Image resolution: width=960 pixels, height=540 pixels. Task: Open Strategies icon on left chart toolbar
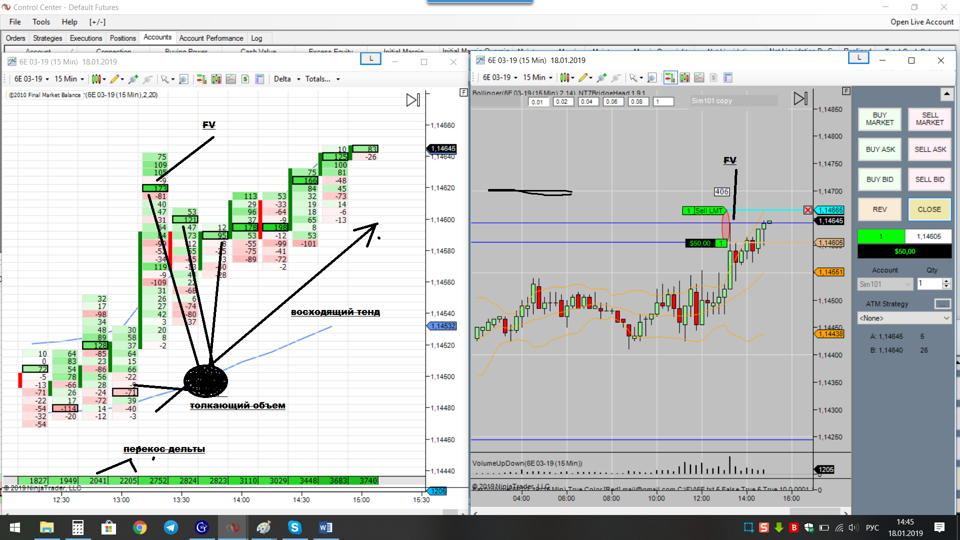pos(245,79)
